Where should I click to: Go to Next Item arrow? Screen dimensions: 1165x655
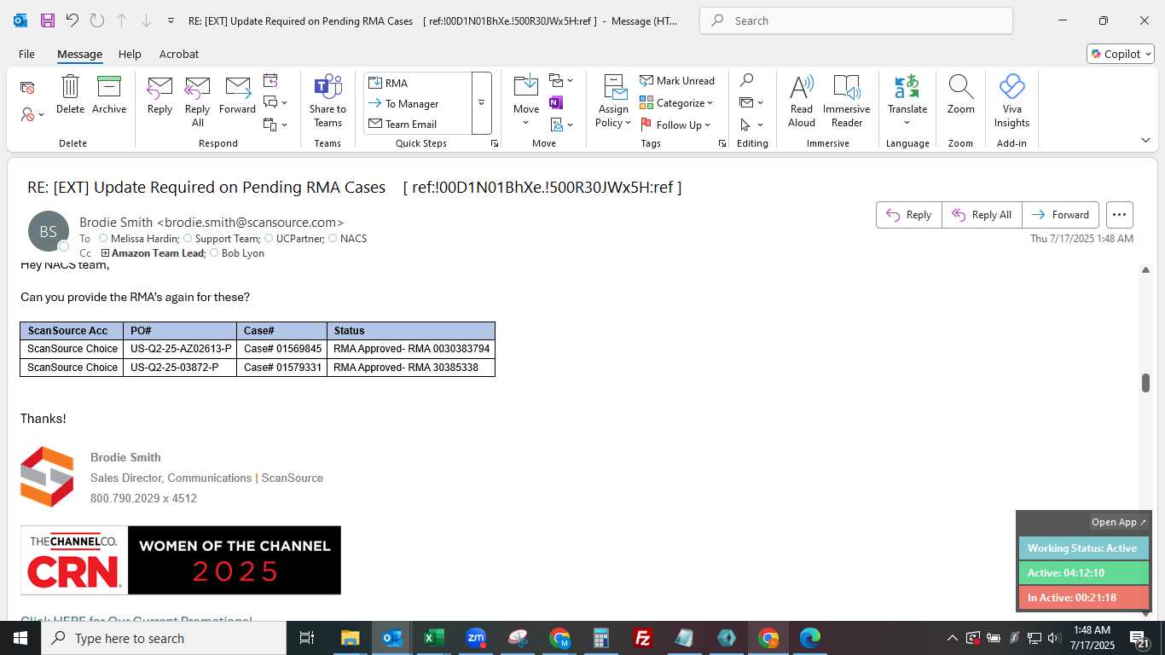pyautogui.click(x=146, y=20)
